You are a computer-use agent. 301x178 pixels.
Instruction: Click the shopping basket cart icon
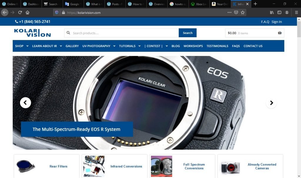[x=280, y=33]
